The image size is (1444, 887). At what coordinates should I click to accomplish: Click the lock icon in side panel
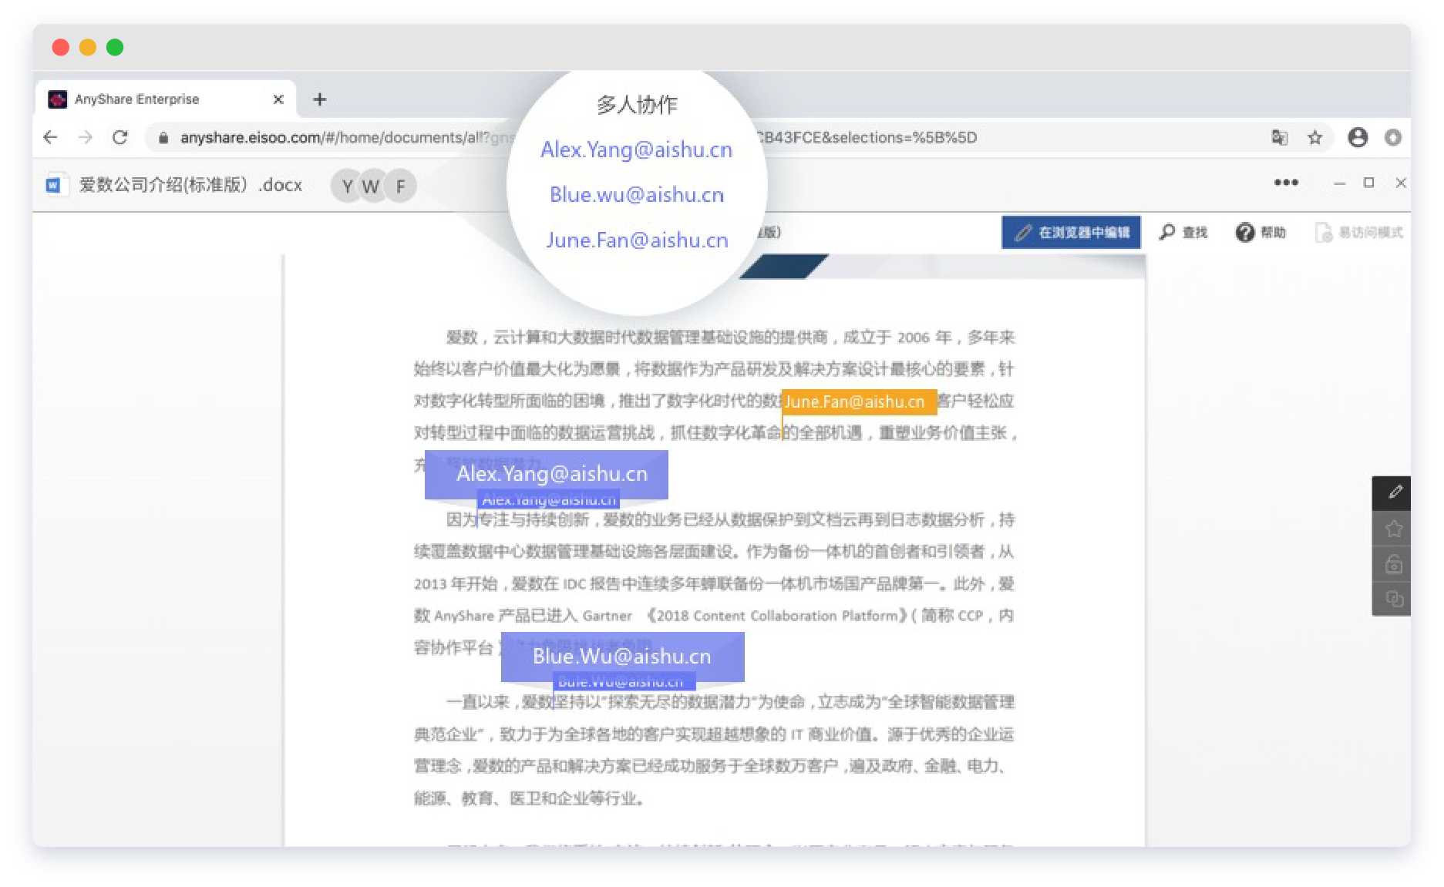point(1394,564)
